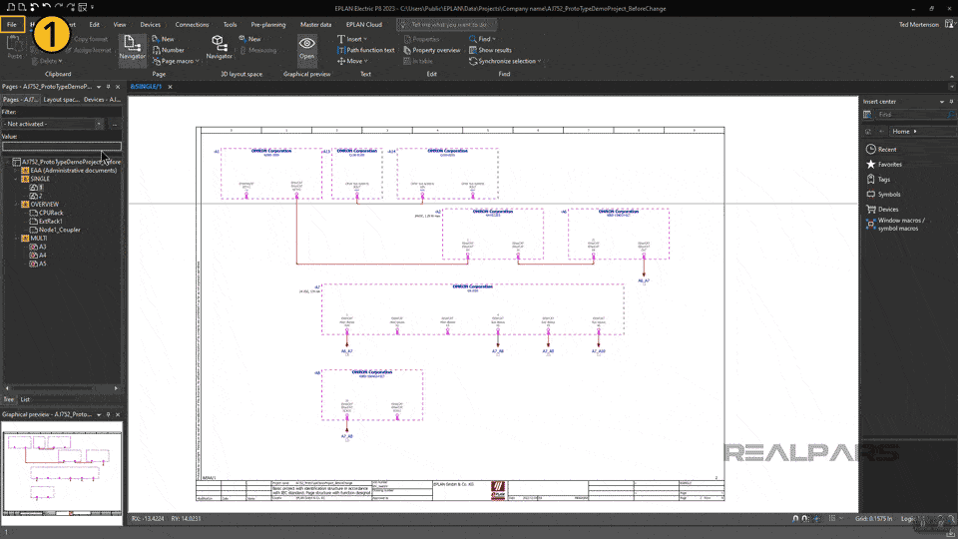The height and width of the screenshot is (539, 958).
Task: Click the Number pages command
Action: [x=168, y=50]
